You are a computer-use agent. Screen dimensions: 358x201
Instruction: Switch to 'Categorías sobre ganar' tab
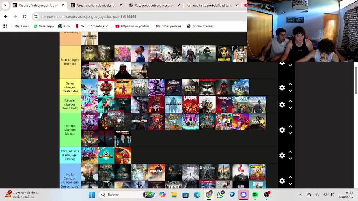pyautogui.click(x=154, y=5)
